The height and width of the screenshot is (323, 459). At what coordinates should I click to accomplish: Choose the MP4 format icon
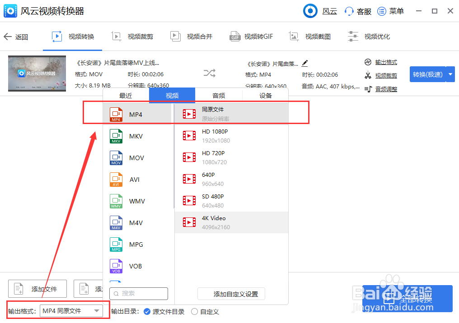click(116, 115)
